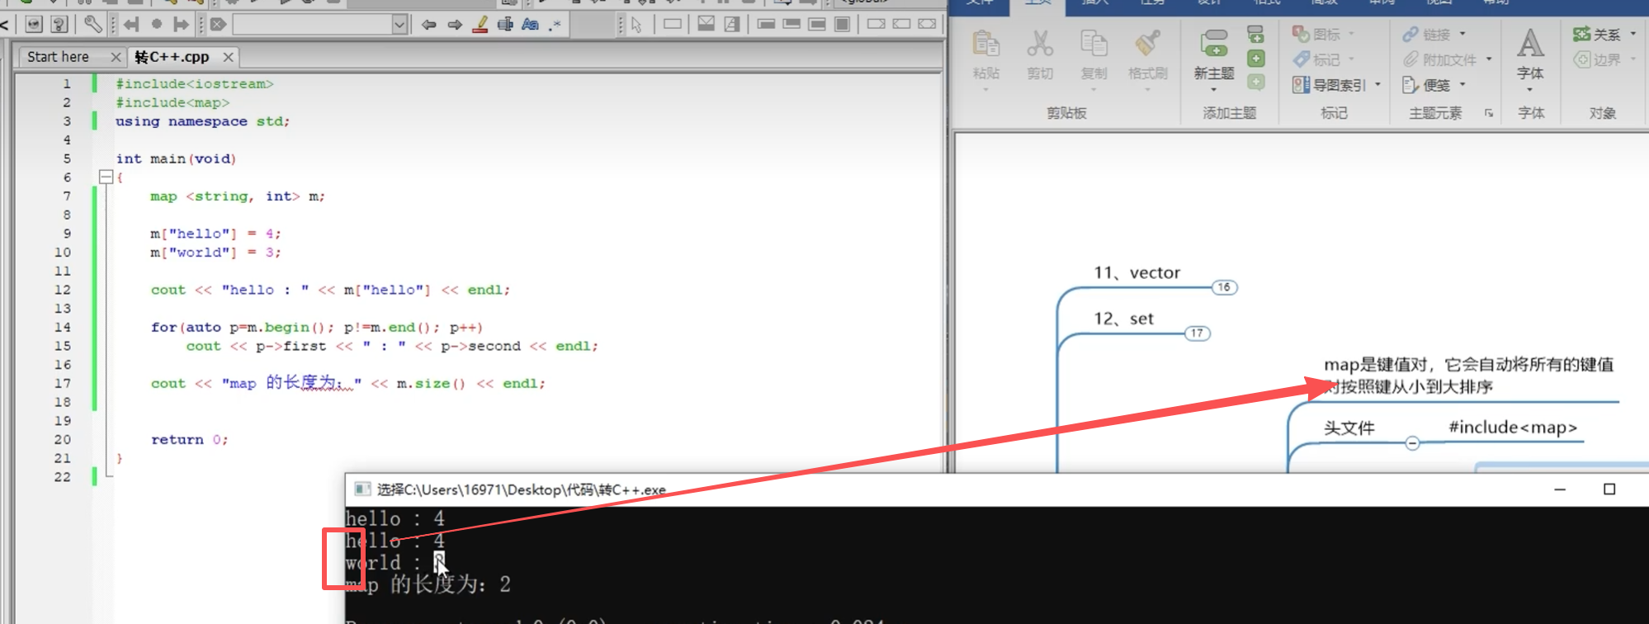Click the round dot marker icon between jump arrows
This screenshot has width=1649, height=624.
pyautogui.click(x=157, y=24)
